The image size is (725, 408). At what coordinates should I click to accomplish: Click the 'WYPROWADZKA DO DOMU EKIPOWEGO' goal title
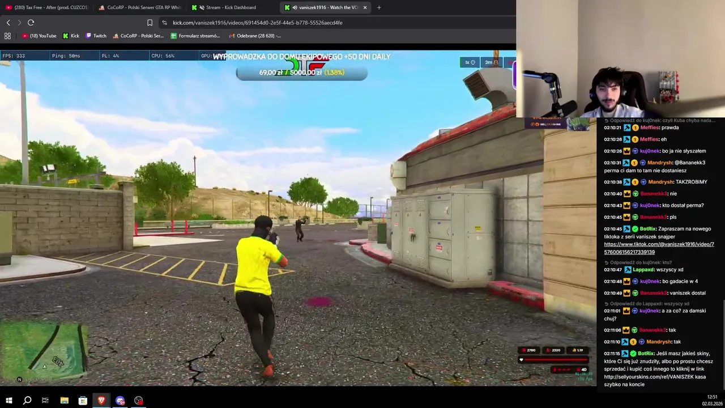[x=301, y=57]
